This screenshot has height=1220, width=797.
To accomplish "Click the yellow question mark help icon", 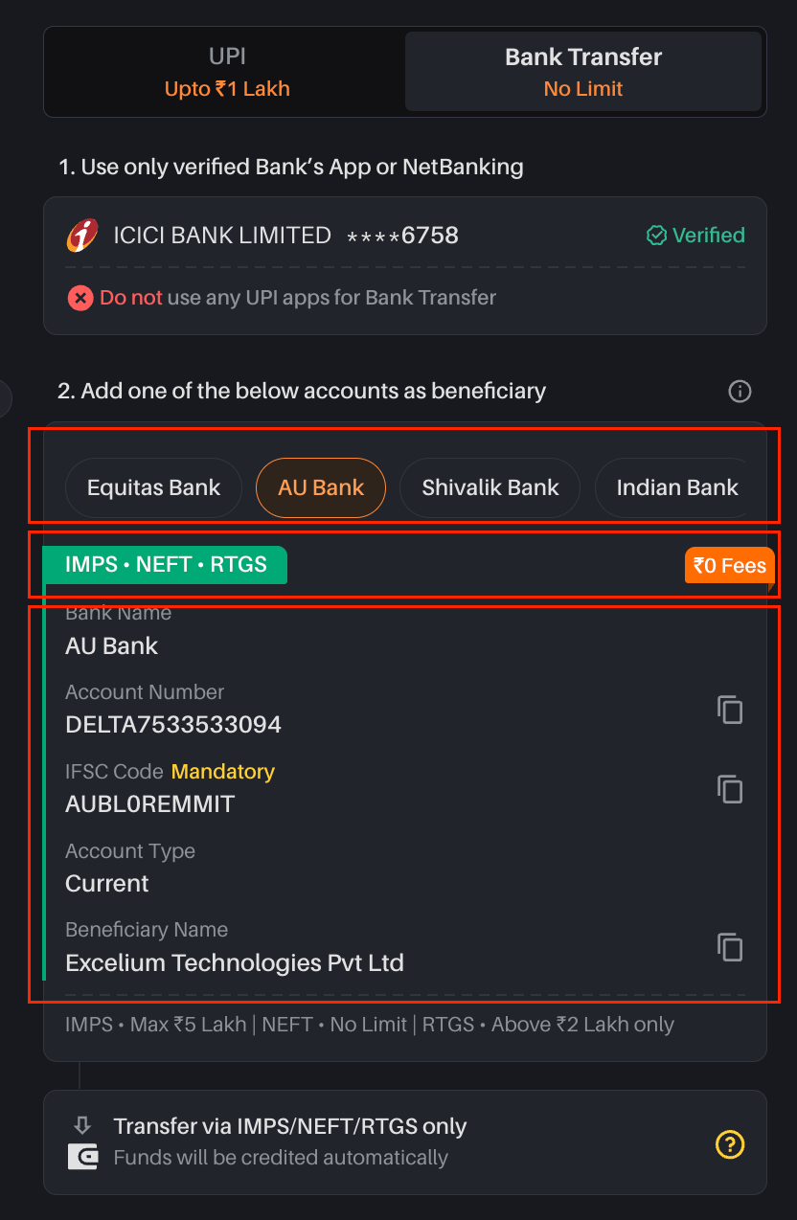I will click(730, 1143).
